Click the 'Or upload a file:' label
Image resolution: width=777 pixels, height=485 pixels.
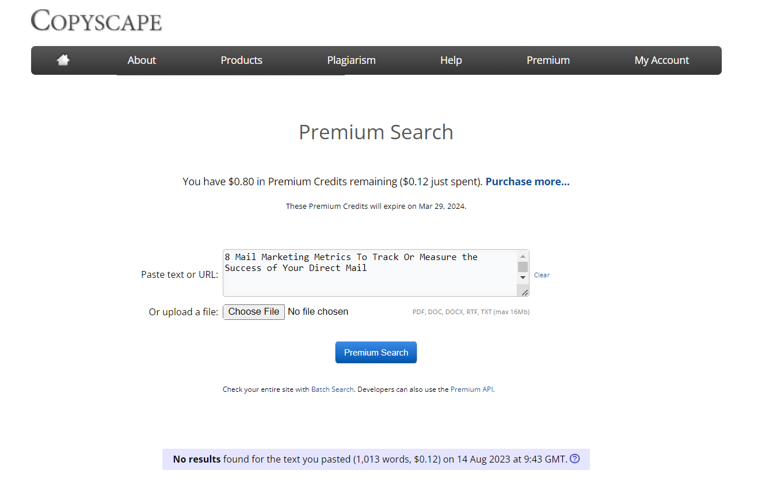click(x=184, y=312)
